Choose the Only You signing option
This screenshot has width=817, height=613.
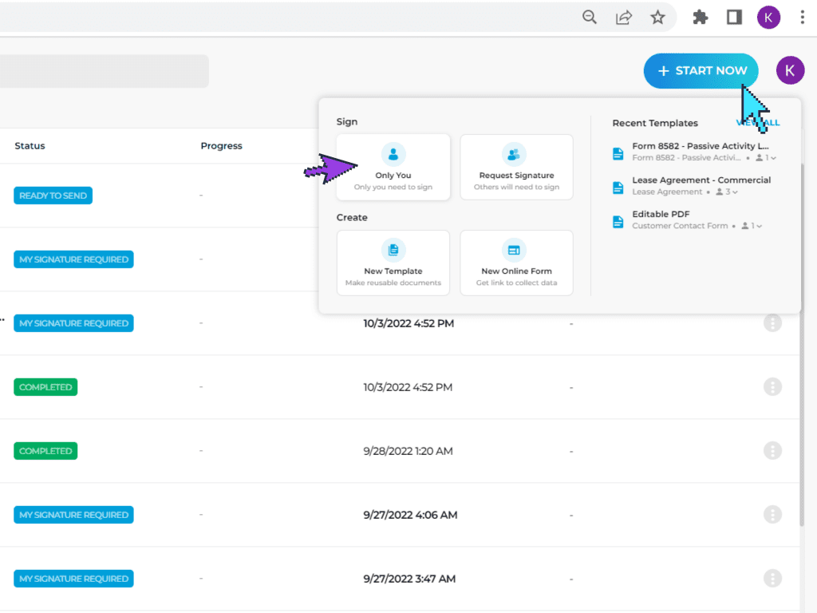[x=393, y=168]
